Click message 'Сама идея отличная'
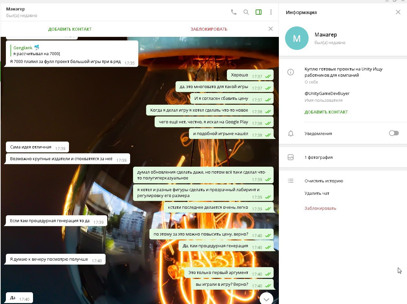The height and width of the screenshot is (304, 407). point(37,147)
